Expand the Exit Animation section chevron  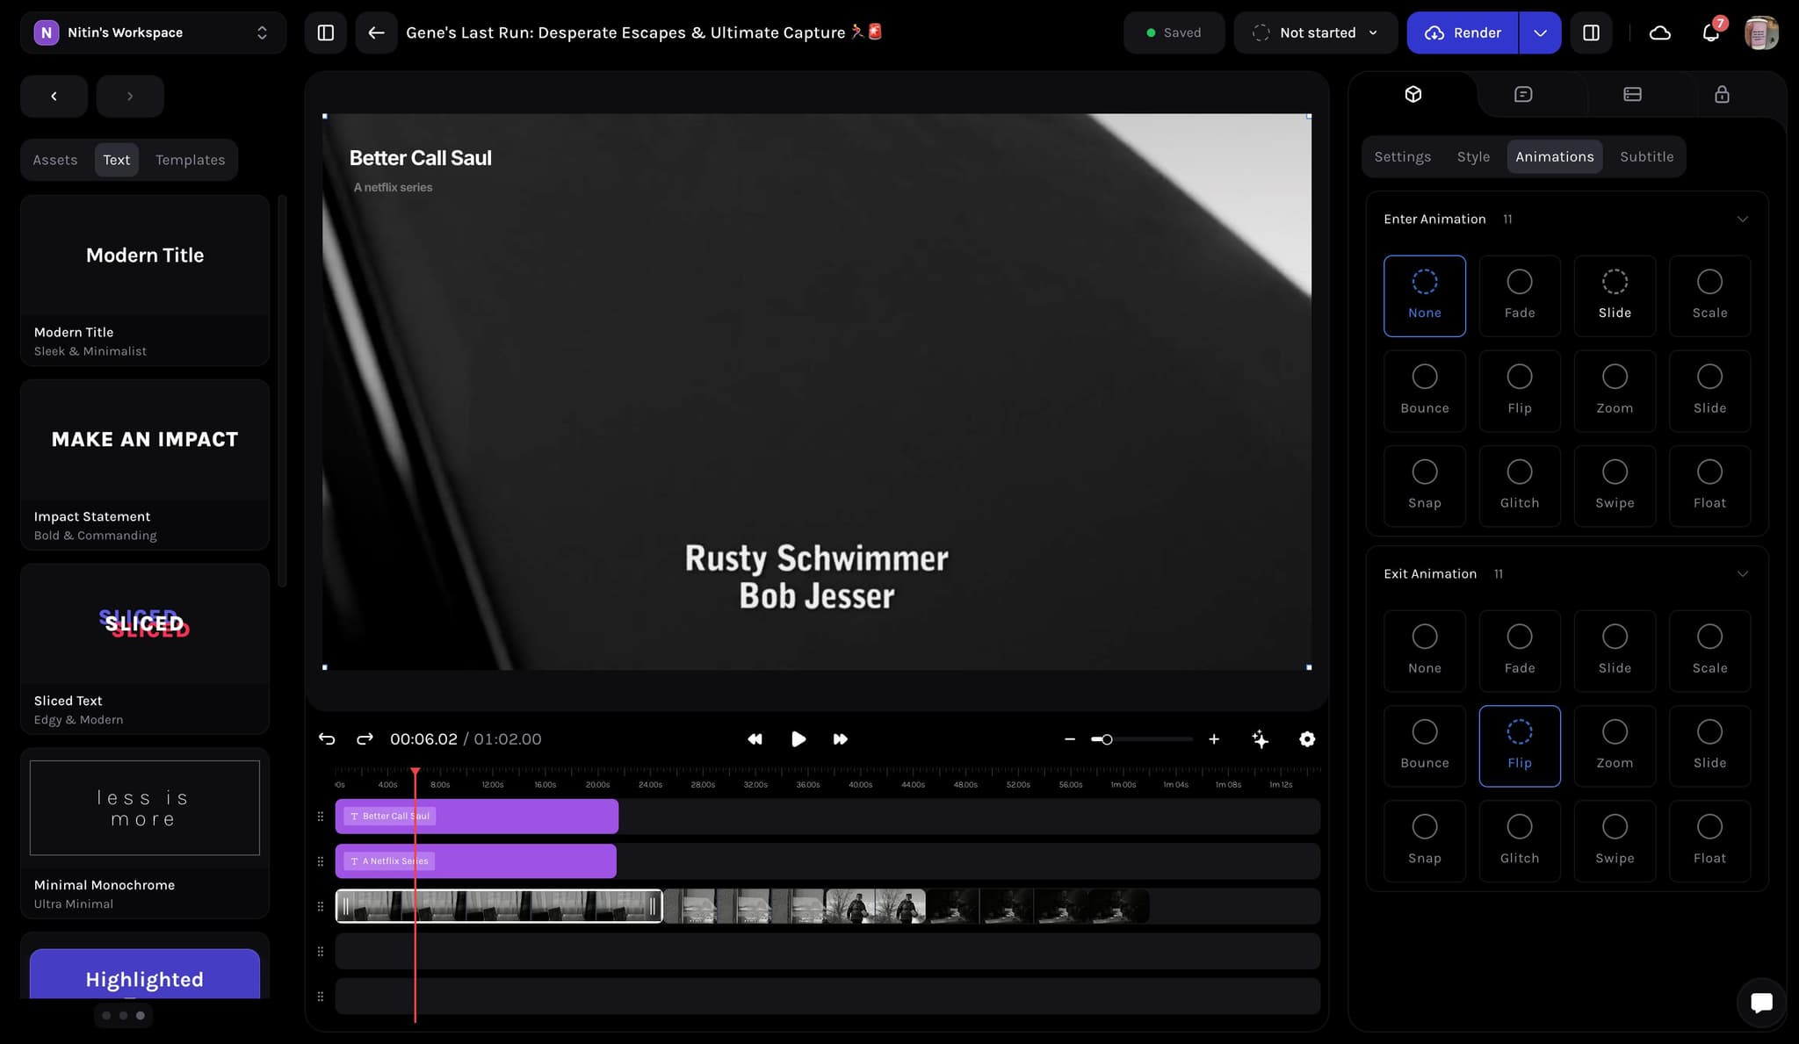1742,573
